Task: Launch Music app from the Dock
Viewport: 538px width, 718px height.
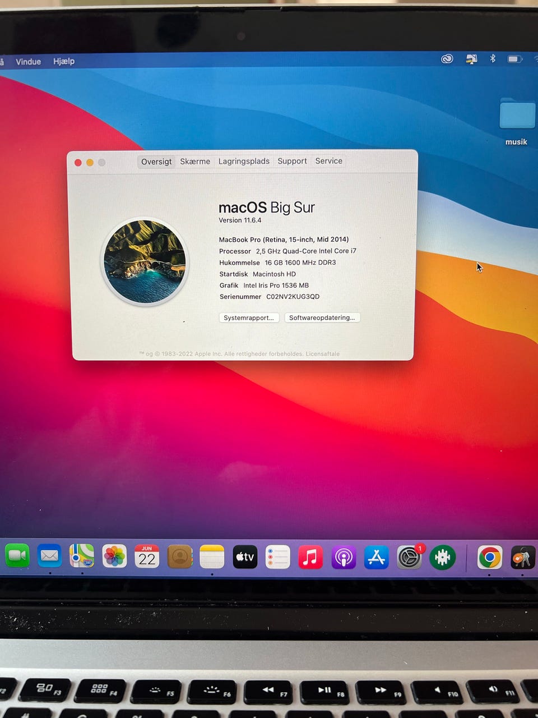Action: 310,557
